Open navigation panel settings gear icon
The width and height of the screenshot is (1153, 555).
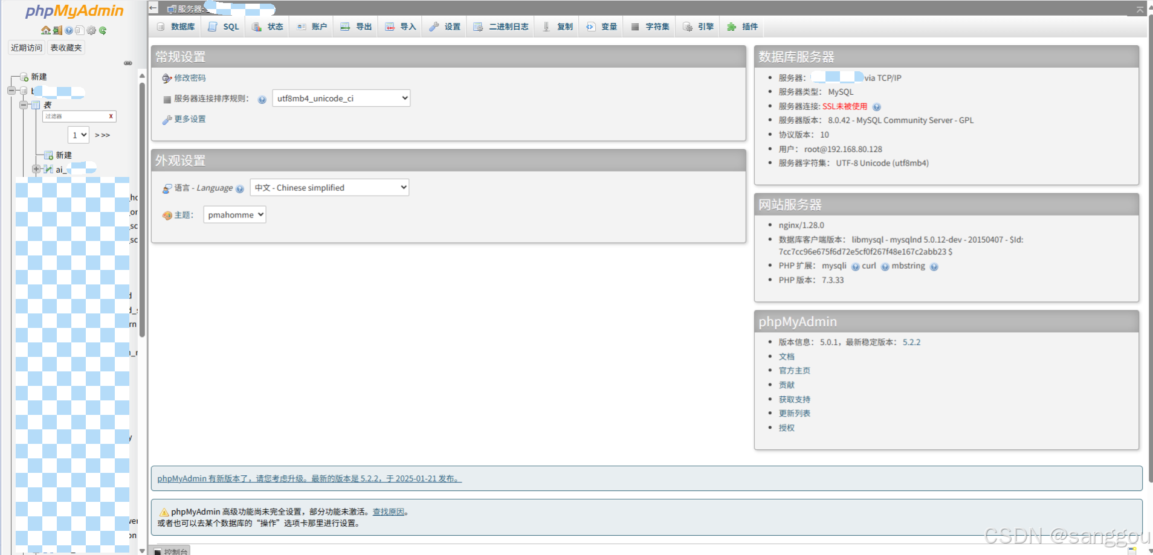91,30
